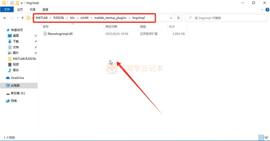
Task: Select 此电脑 in the sidebar
Action: pos(19,85)
